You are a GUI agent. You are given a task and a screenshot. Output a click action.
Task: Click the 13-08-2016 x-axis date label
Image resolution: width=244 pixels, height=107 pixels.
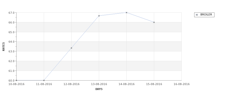pos(99,84)
